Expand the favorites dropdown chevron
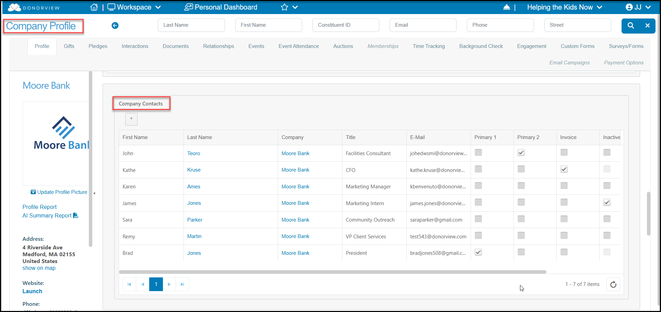The image size is (661, 312). [x=295, y=7]
